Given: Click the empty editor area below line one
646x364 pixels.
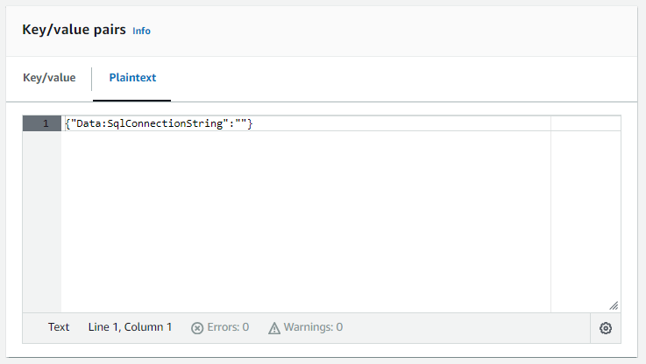Looking at the screenshot, I should pos(298,219).
